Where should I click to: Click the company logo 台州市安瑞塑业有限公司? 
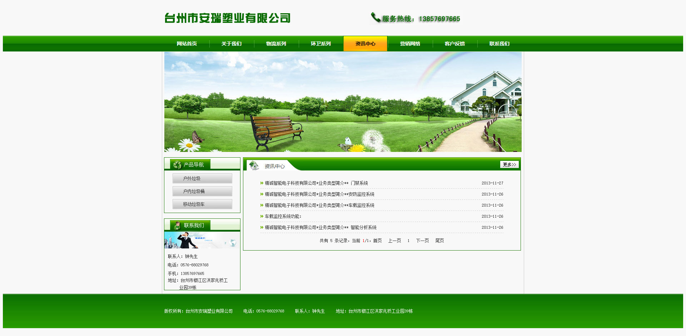[x=227, y=18]
